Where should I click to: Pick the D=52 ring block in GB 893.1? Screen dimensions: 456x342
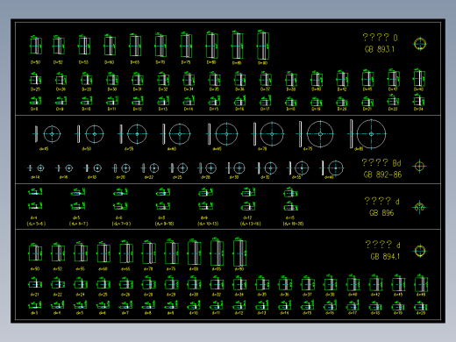click(x=59, y=46)
